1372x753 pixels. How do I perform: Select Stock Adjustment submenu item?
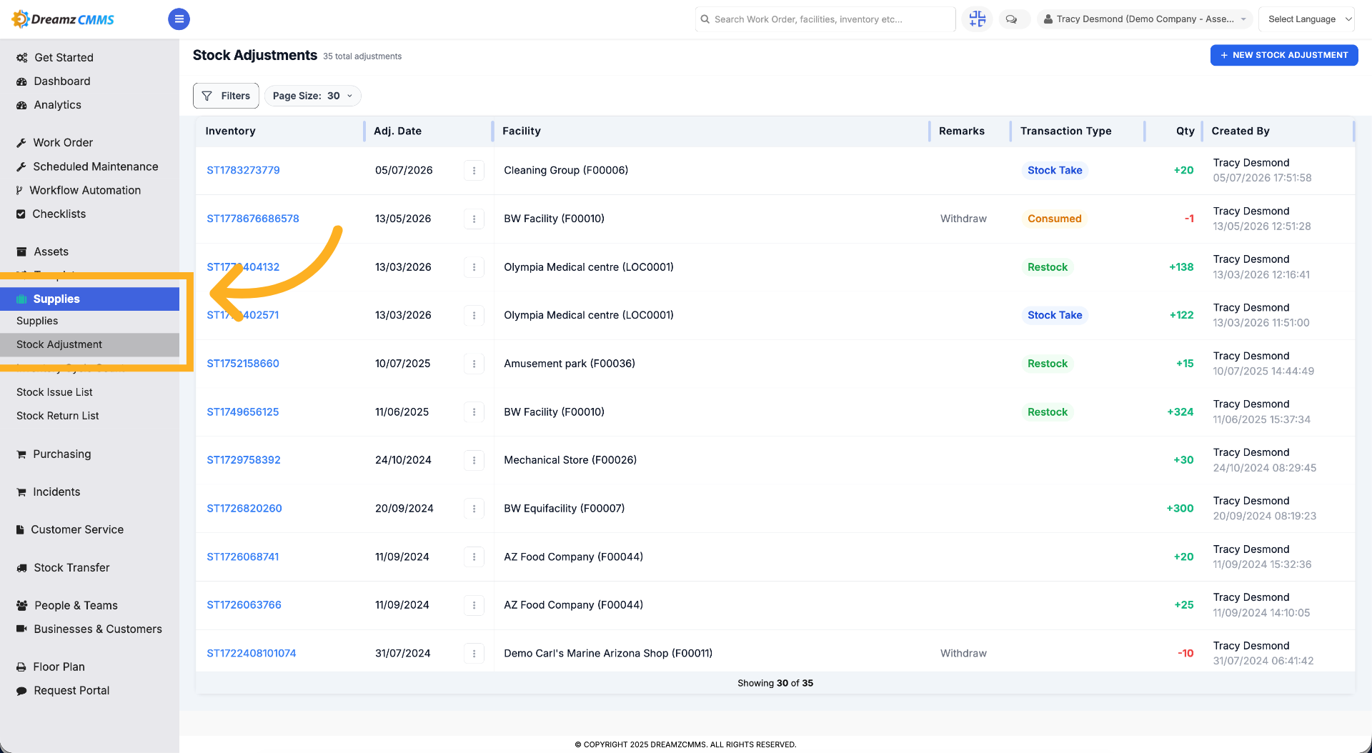89,344
